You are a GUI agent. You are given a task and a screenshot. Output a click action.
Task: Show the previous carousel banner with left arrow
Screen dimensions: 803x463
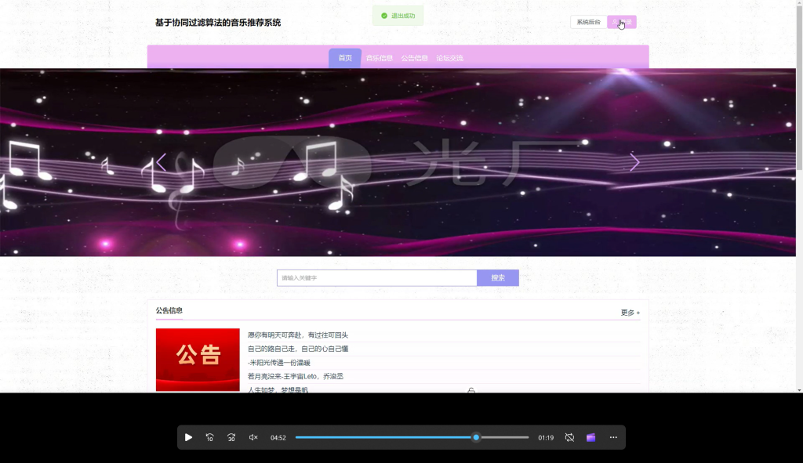click(162, 162)
